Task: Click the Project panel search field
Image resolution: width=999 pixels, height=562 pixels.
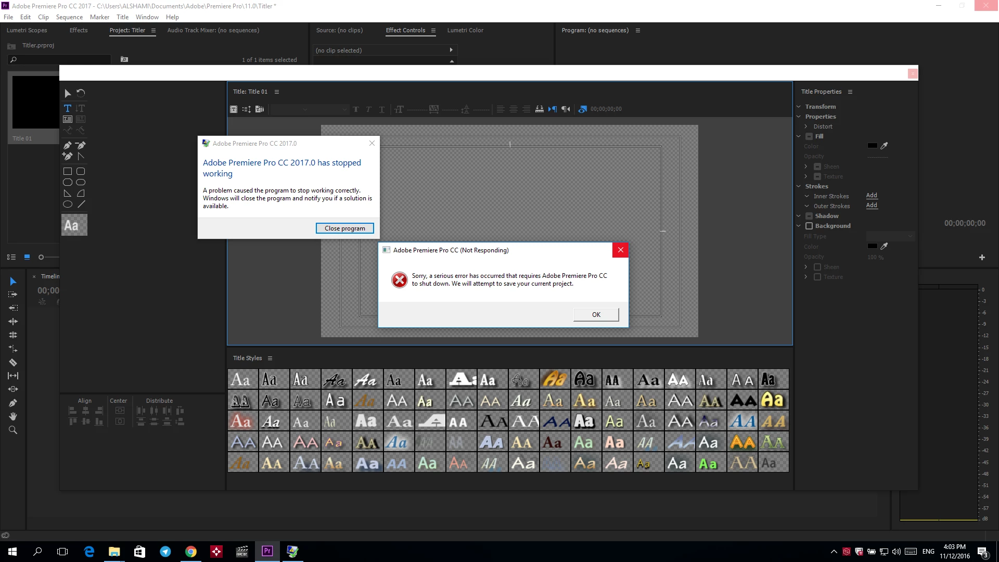Action: coord(60,60)
